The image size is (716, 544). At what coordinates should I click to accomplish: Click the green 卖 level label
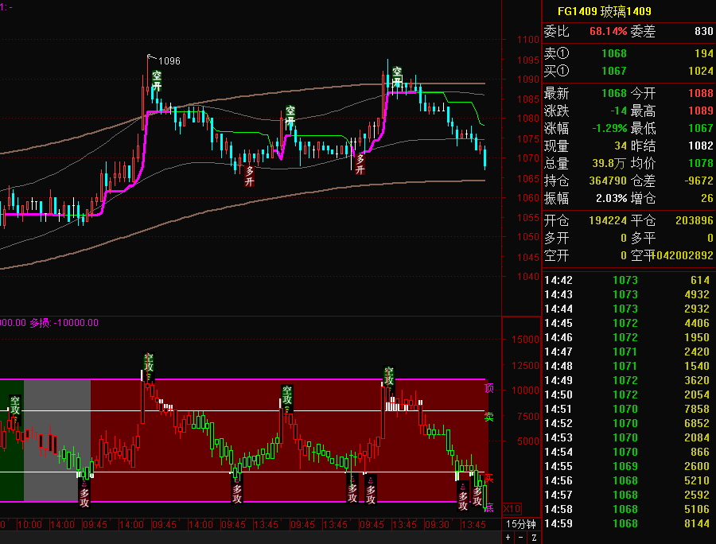489,417
